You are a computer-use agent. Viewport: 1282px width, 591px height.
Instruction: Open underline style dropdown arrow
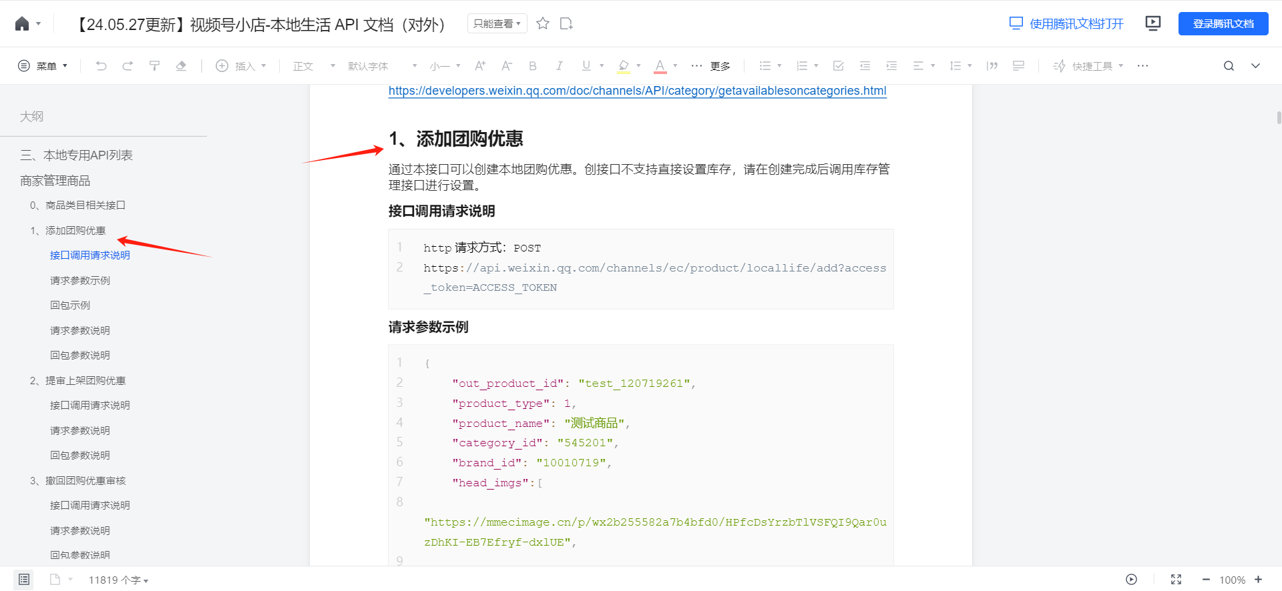point(602,66)
